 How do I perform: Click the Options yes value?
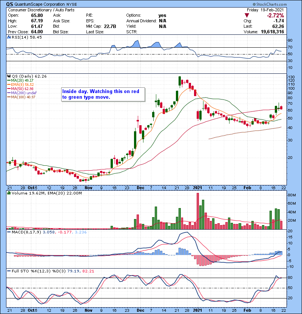tap(162, 16)
